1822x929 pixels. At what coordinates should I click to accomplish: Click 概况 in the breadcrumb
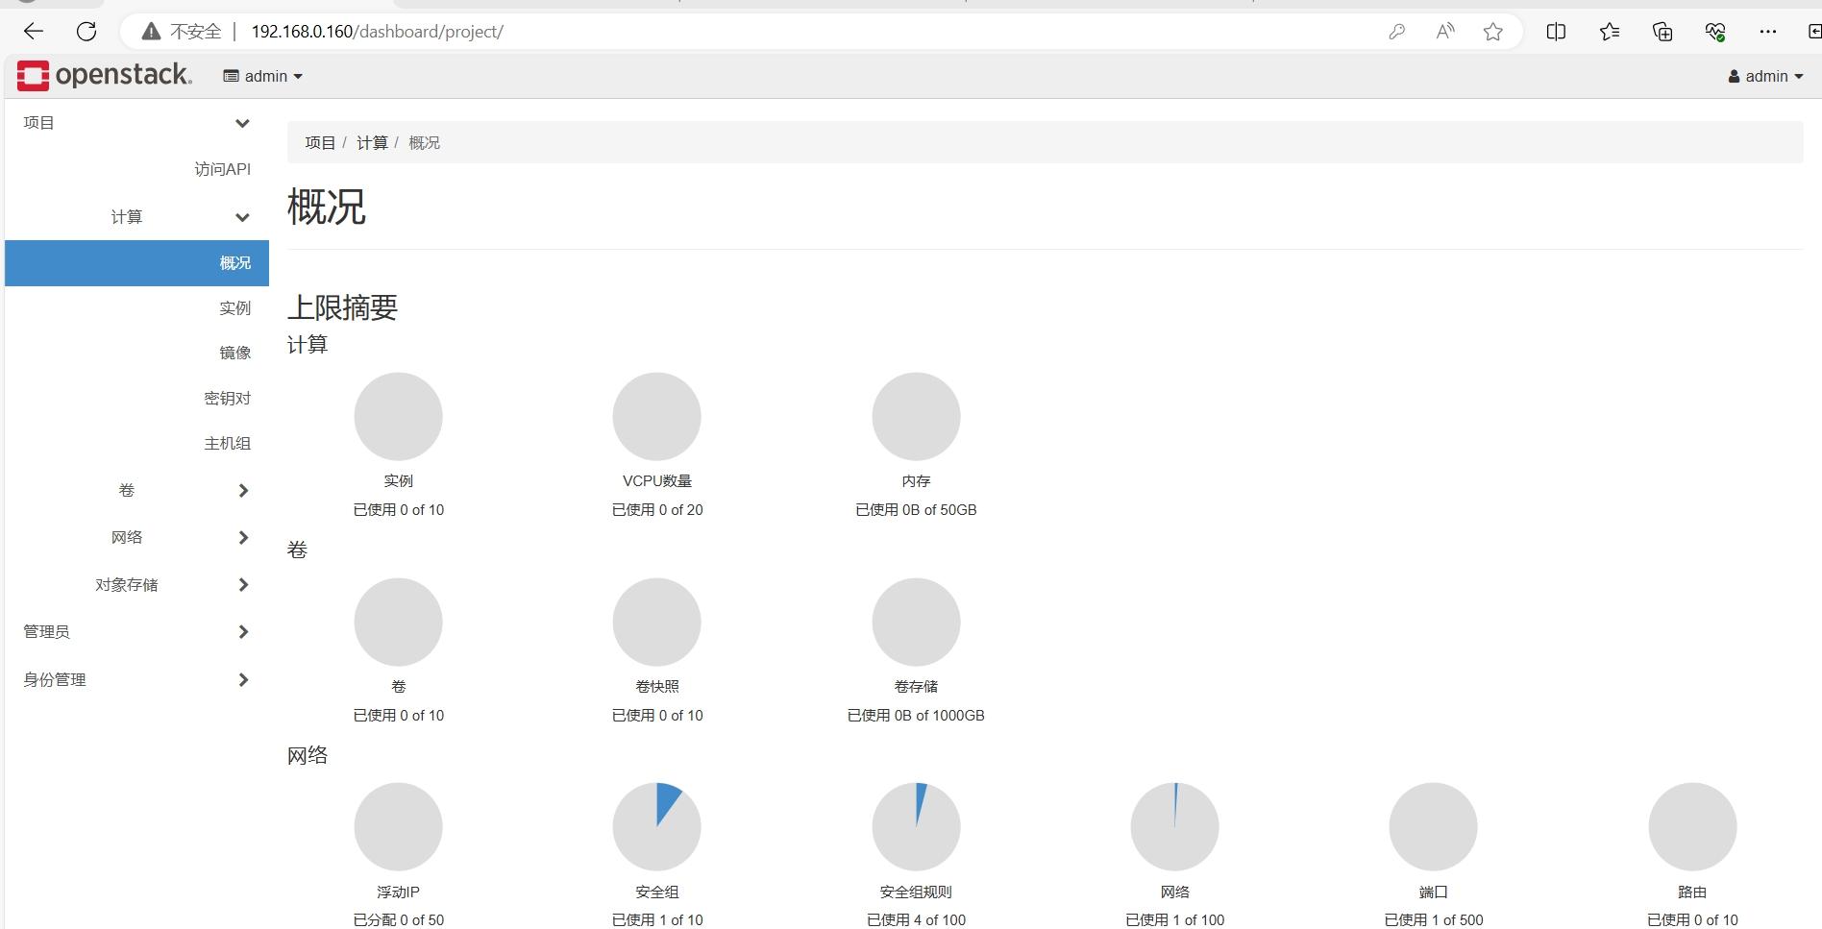[424, 143]
